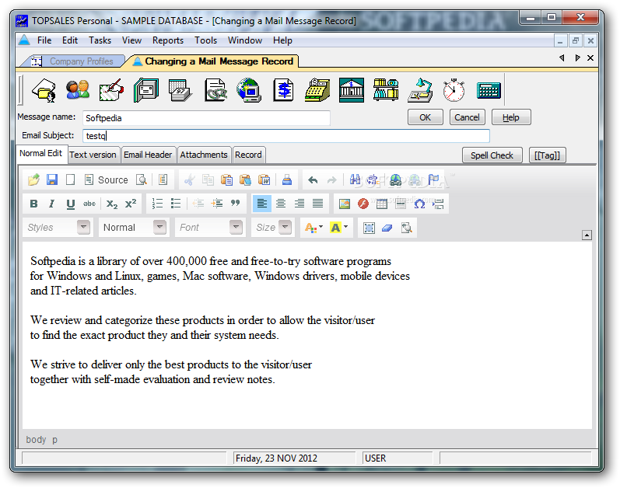Click the blank new page icon

(70, 180)
